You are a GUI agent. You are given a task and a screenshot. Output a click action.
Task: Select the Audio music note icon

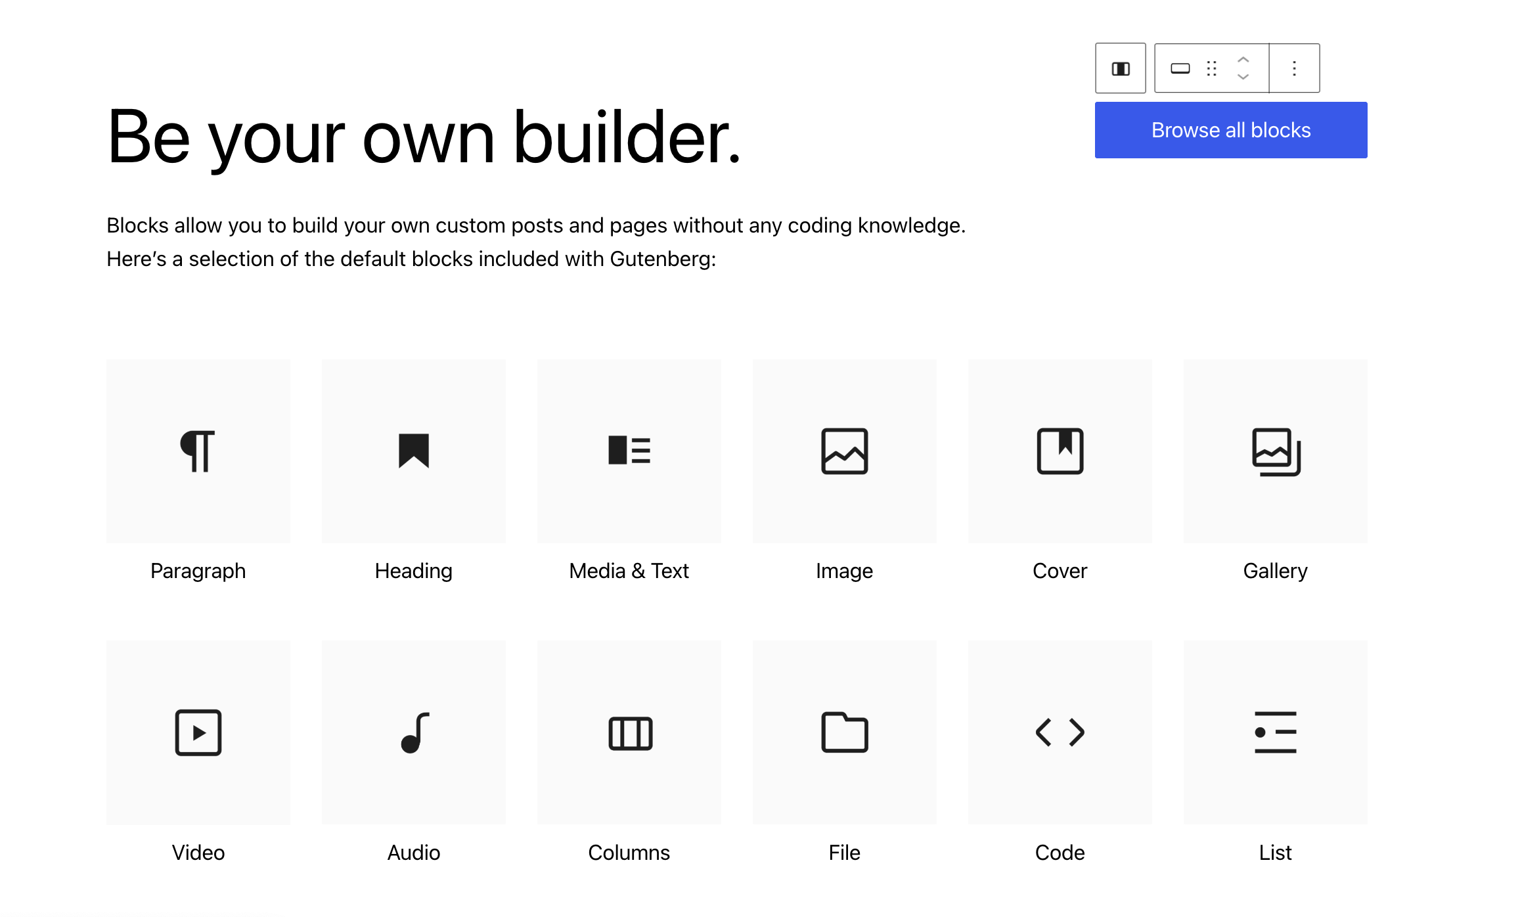pos(414,732)
